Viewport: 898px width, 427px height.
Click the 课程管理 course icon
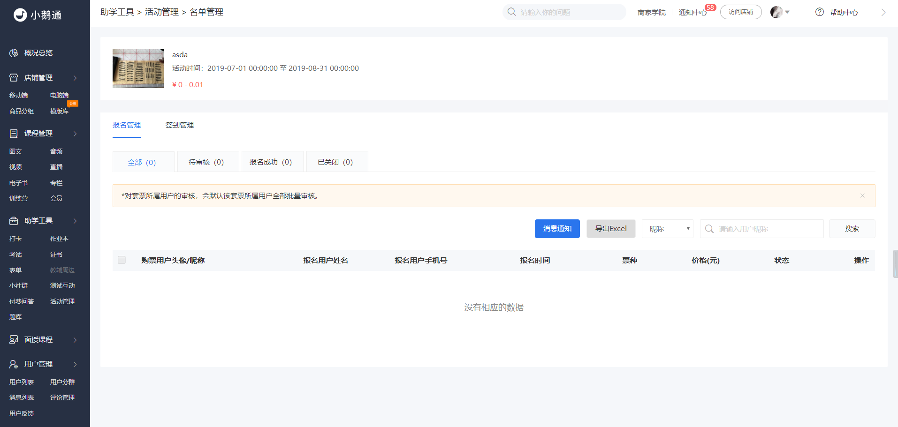click(14, 134)
